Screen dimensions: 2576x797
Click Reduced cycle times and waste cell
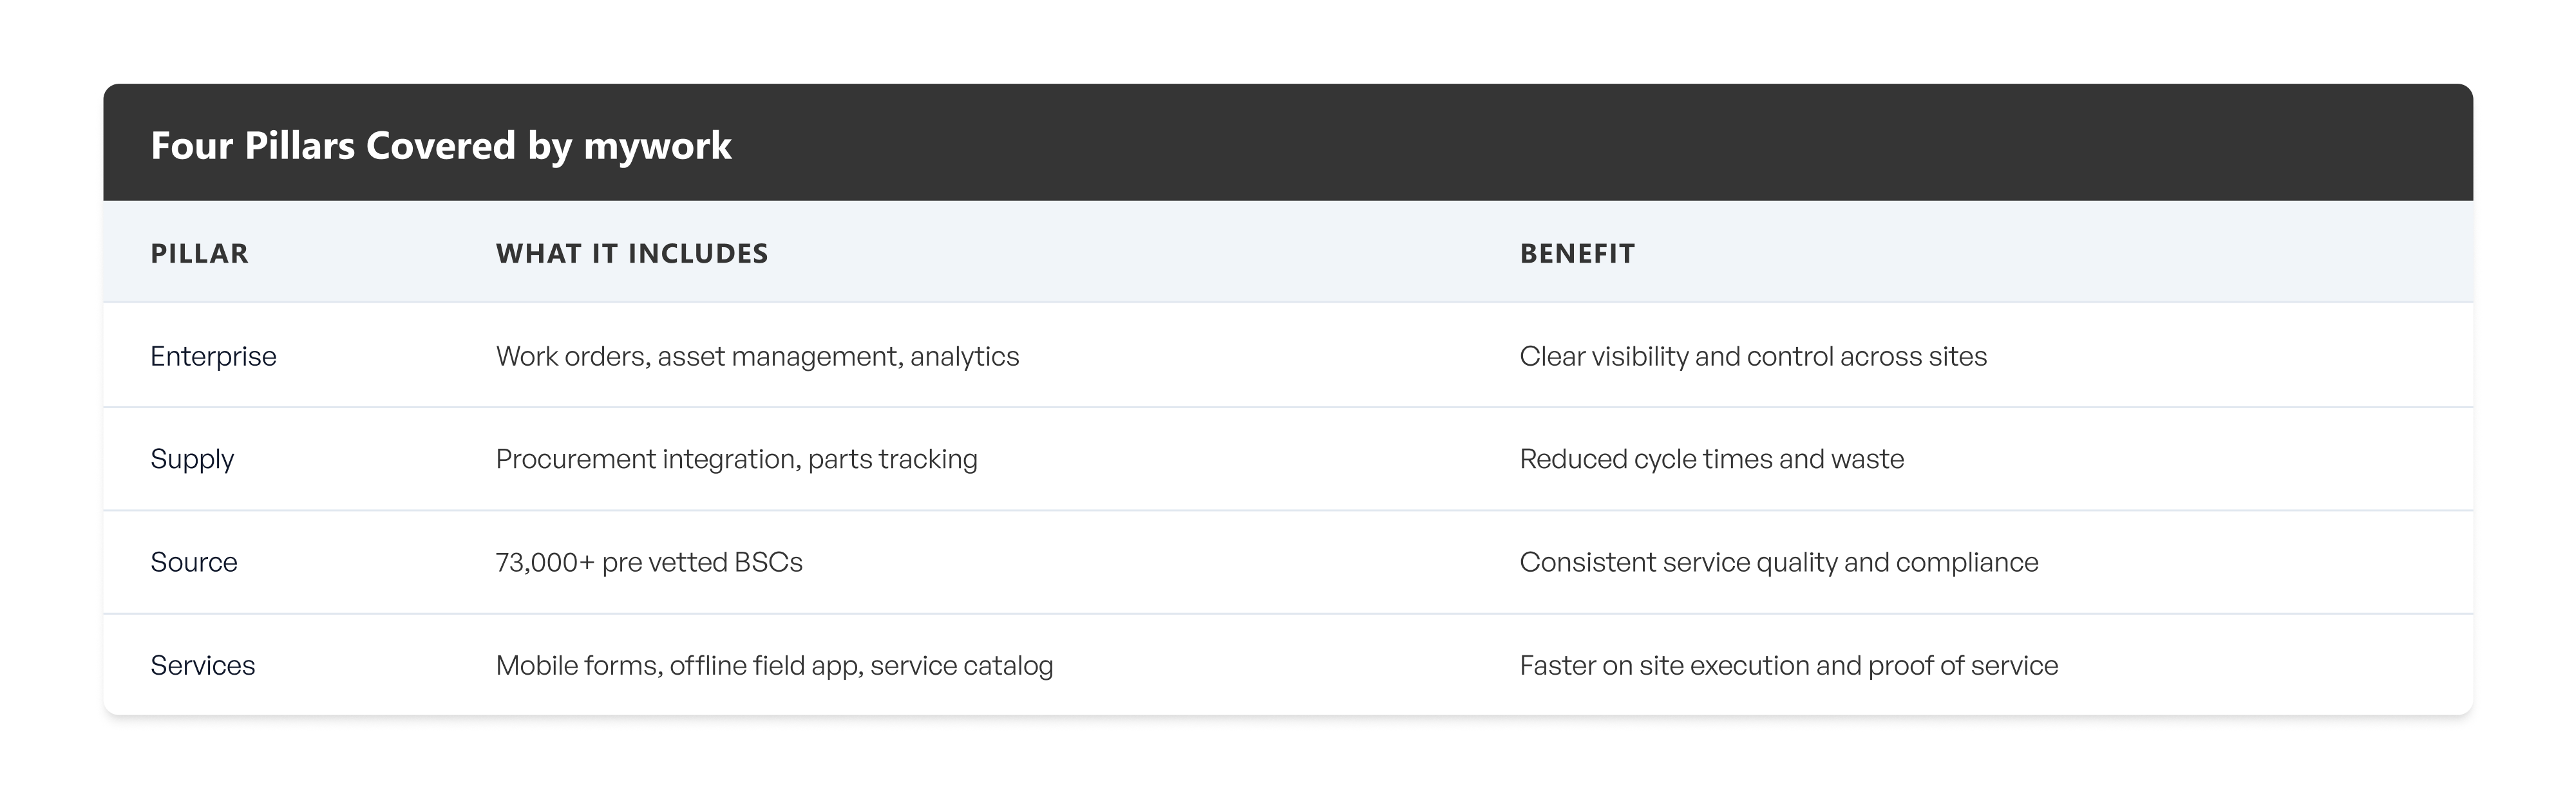click(1712, 459)
